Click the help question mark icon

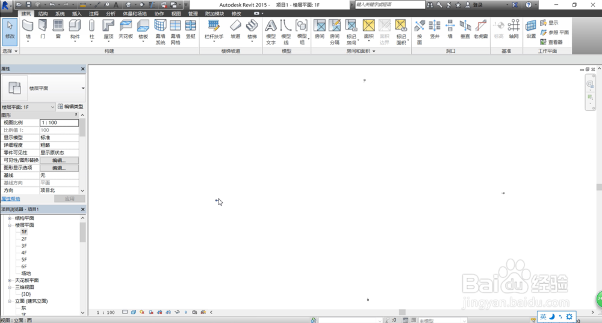[529, 5]
